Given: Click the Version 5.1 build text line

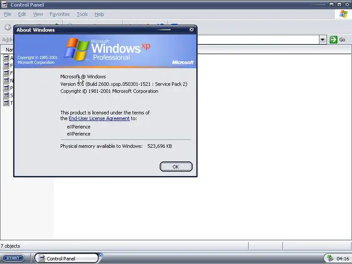Looking at the screenshot, I should click(x=124, y=84).
